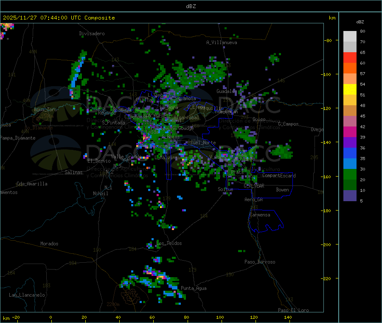The height and width of the screenshot is (323, 382).
Task: Click the 100 tick on bottom axis
Action: point(220,317)
